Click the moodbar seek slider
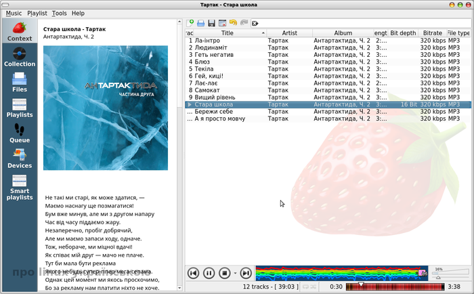The image size is (474, 294). (x=395, y=287)
